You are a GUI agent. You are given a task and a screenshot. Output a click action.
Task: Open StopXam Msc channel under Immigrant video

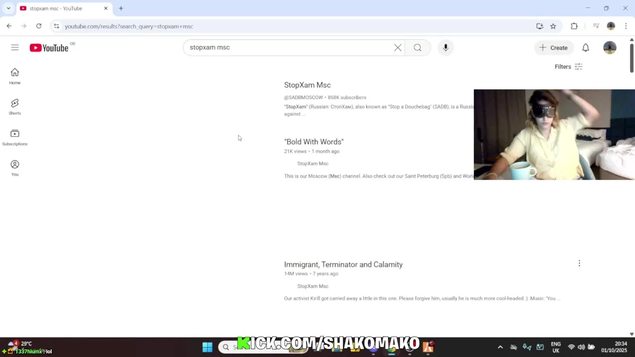[313, 286]
